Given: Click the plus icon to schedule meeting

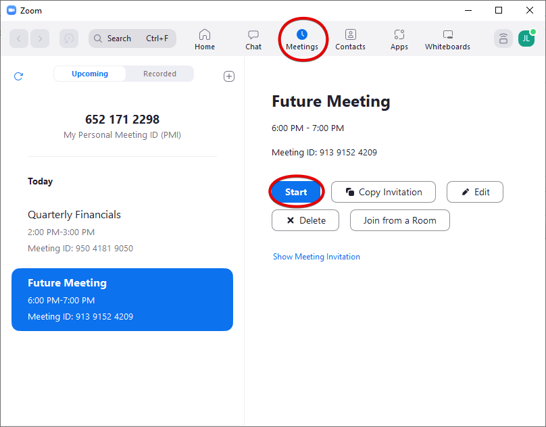Looking at the screenshot, I should tap(229, 76).
